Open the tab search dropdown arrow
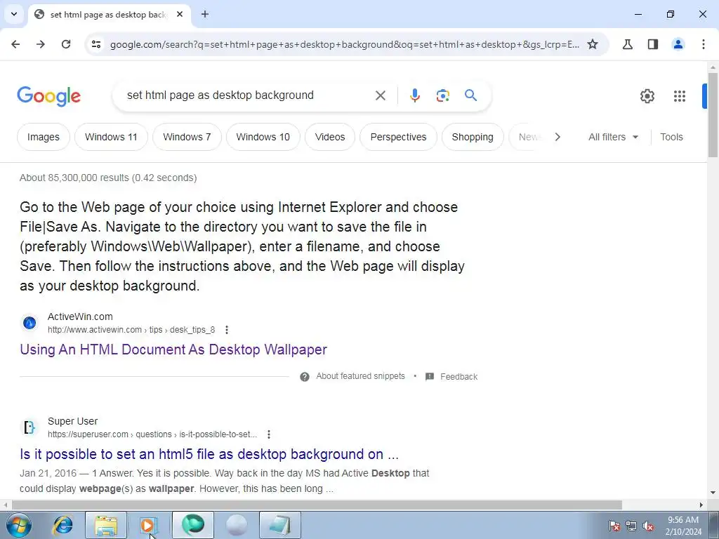The width and height of the screenshot is (719, 539). click(14, 14)
